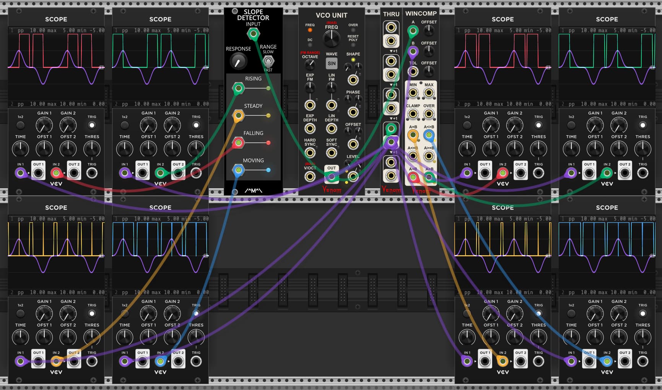Toggle the RESET POLY button on VCO Unit

tap(353, 45)
